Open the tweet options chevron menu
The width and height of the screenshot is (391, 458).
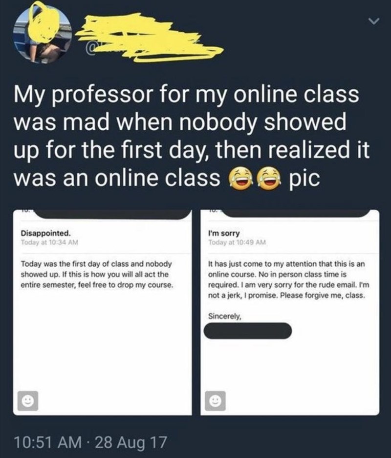373,21
